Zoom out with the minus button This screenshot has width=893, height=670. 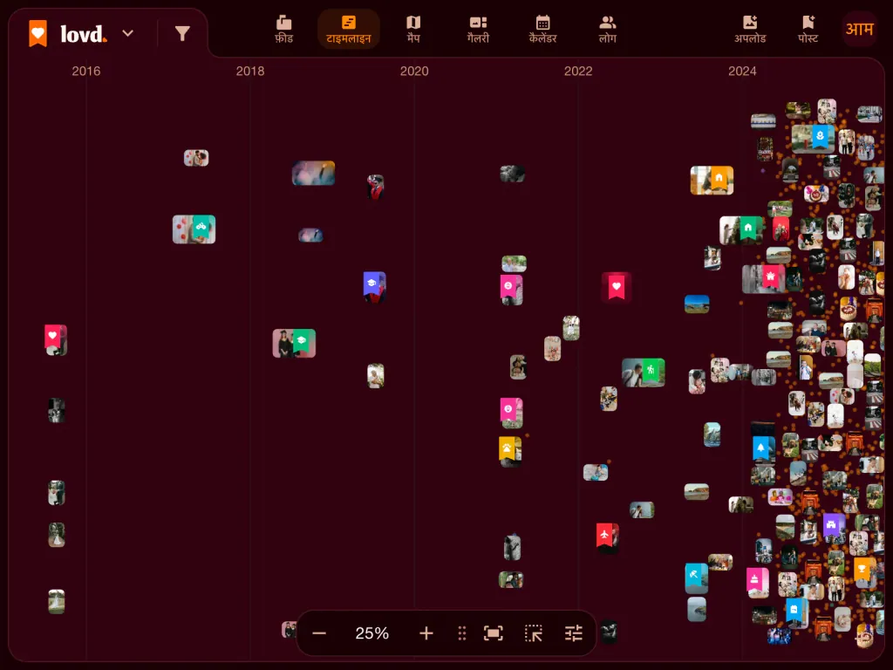click(319, 633)
